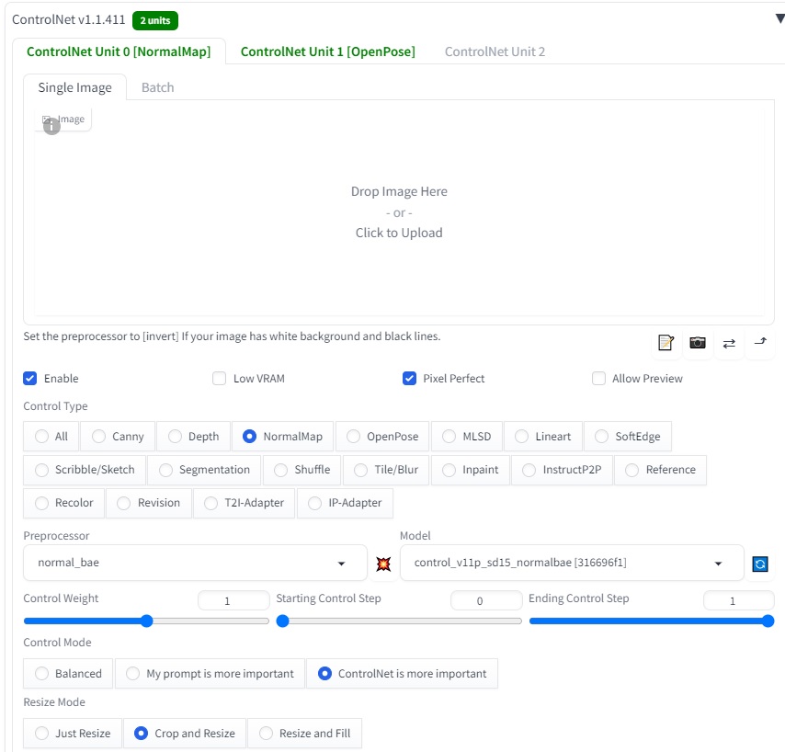Screen dimensions: 785x752
Task: Enable the Low VRAM checkbox
Action: click(220, 379)
